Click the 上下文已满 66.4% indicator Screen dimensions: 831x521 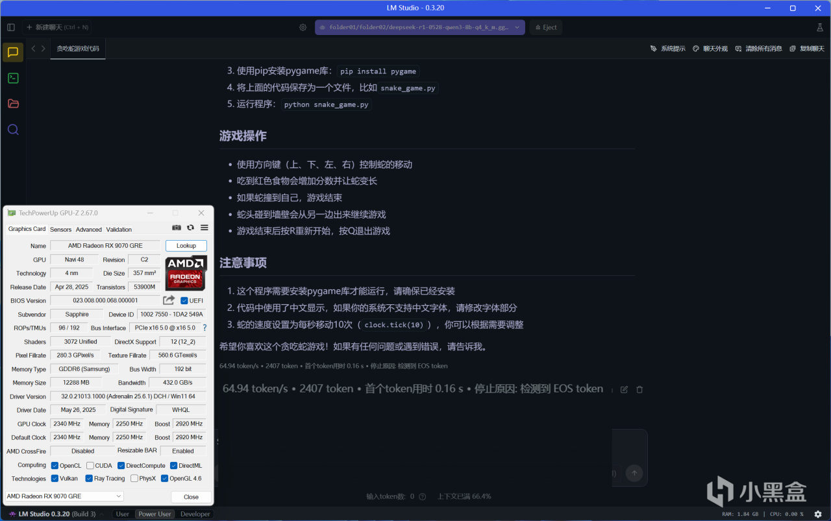point(464,496)
